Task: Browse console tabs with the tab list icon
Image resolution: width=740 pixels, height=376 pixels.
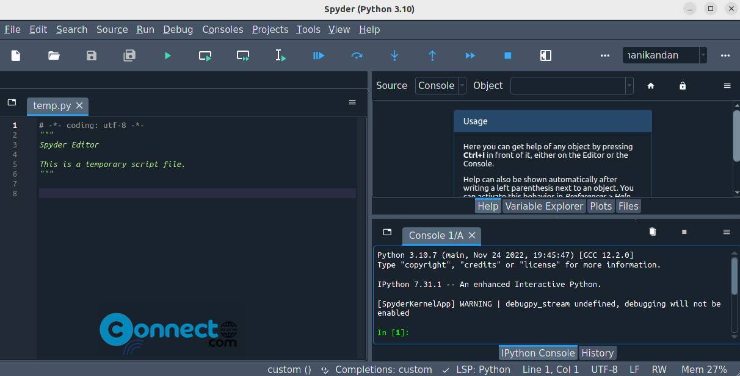Action: (387, 232)
